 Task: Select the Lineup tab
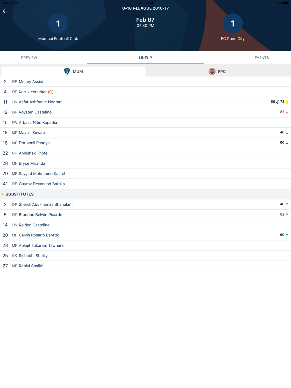145,58
